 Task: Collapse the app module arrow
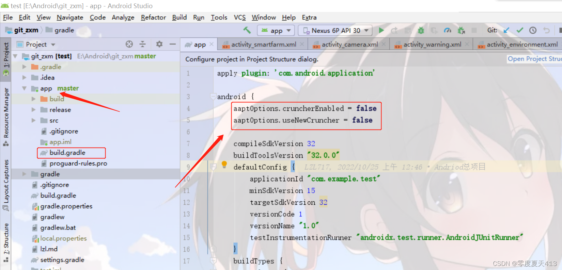[x=24, y=88]
